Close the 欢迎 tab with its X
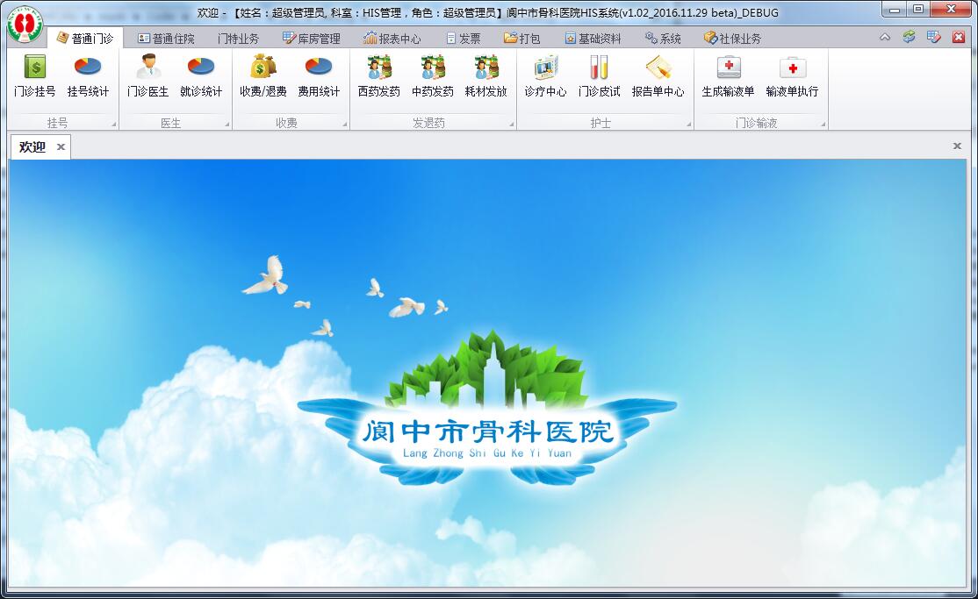Image resolution: width=978 pixels, height=599 pixels. click(x=61, y=147)
